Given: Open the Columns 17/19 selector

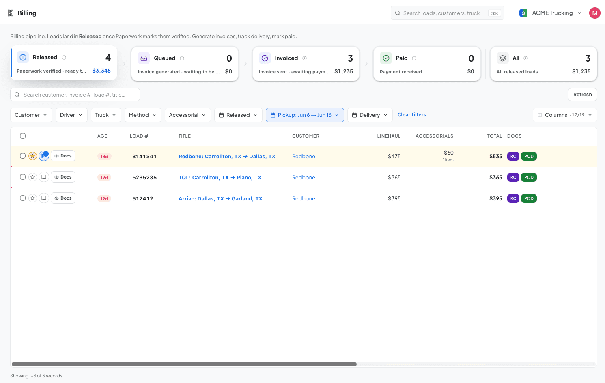Looking at the screenshot, I should click(565, 115).
